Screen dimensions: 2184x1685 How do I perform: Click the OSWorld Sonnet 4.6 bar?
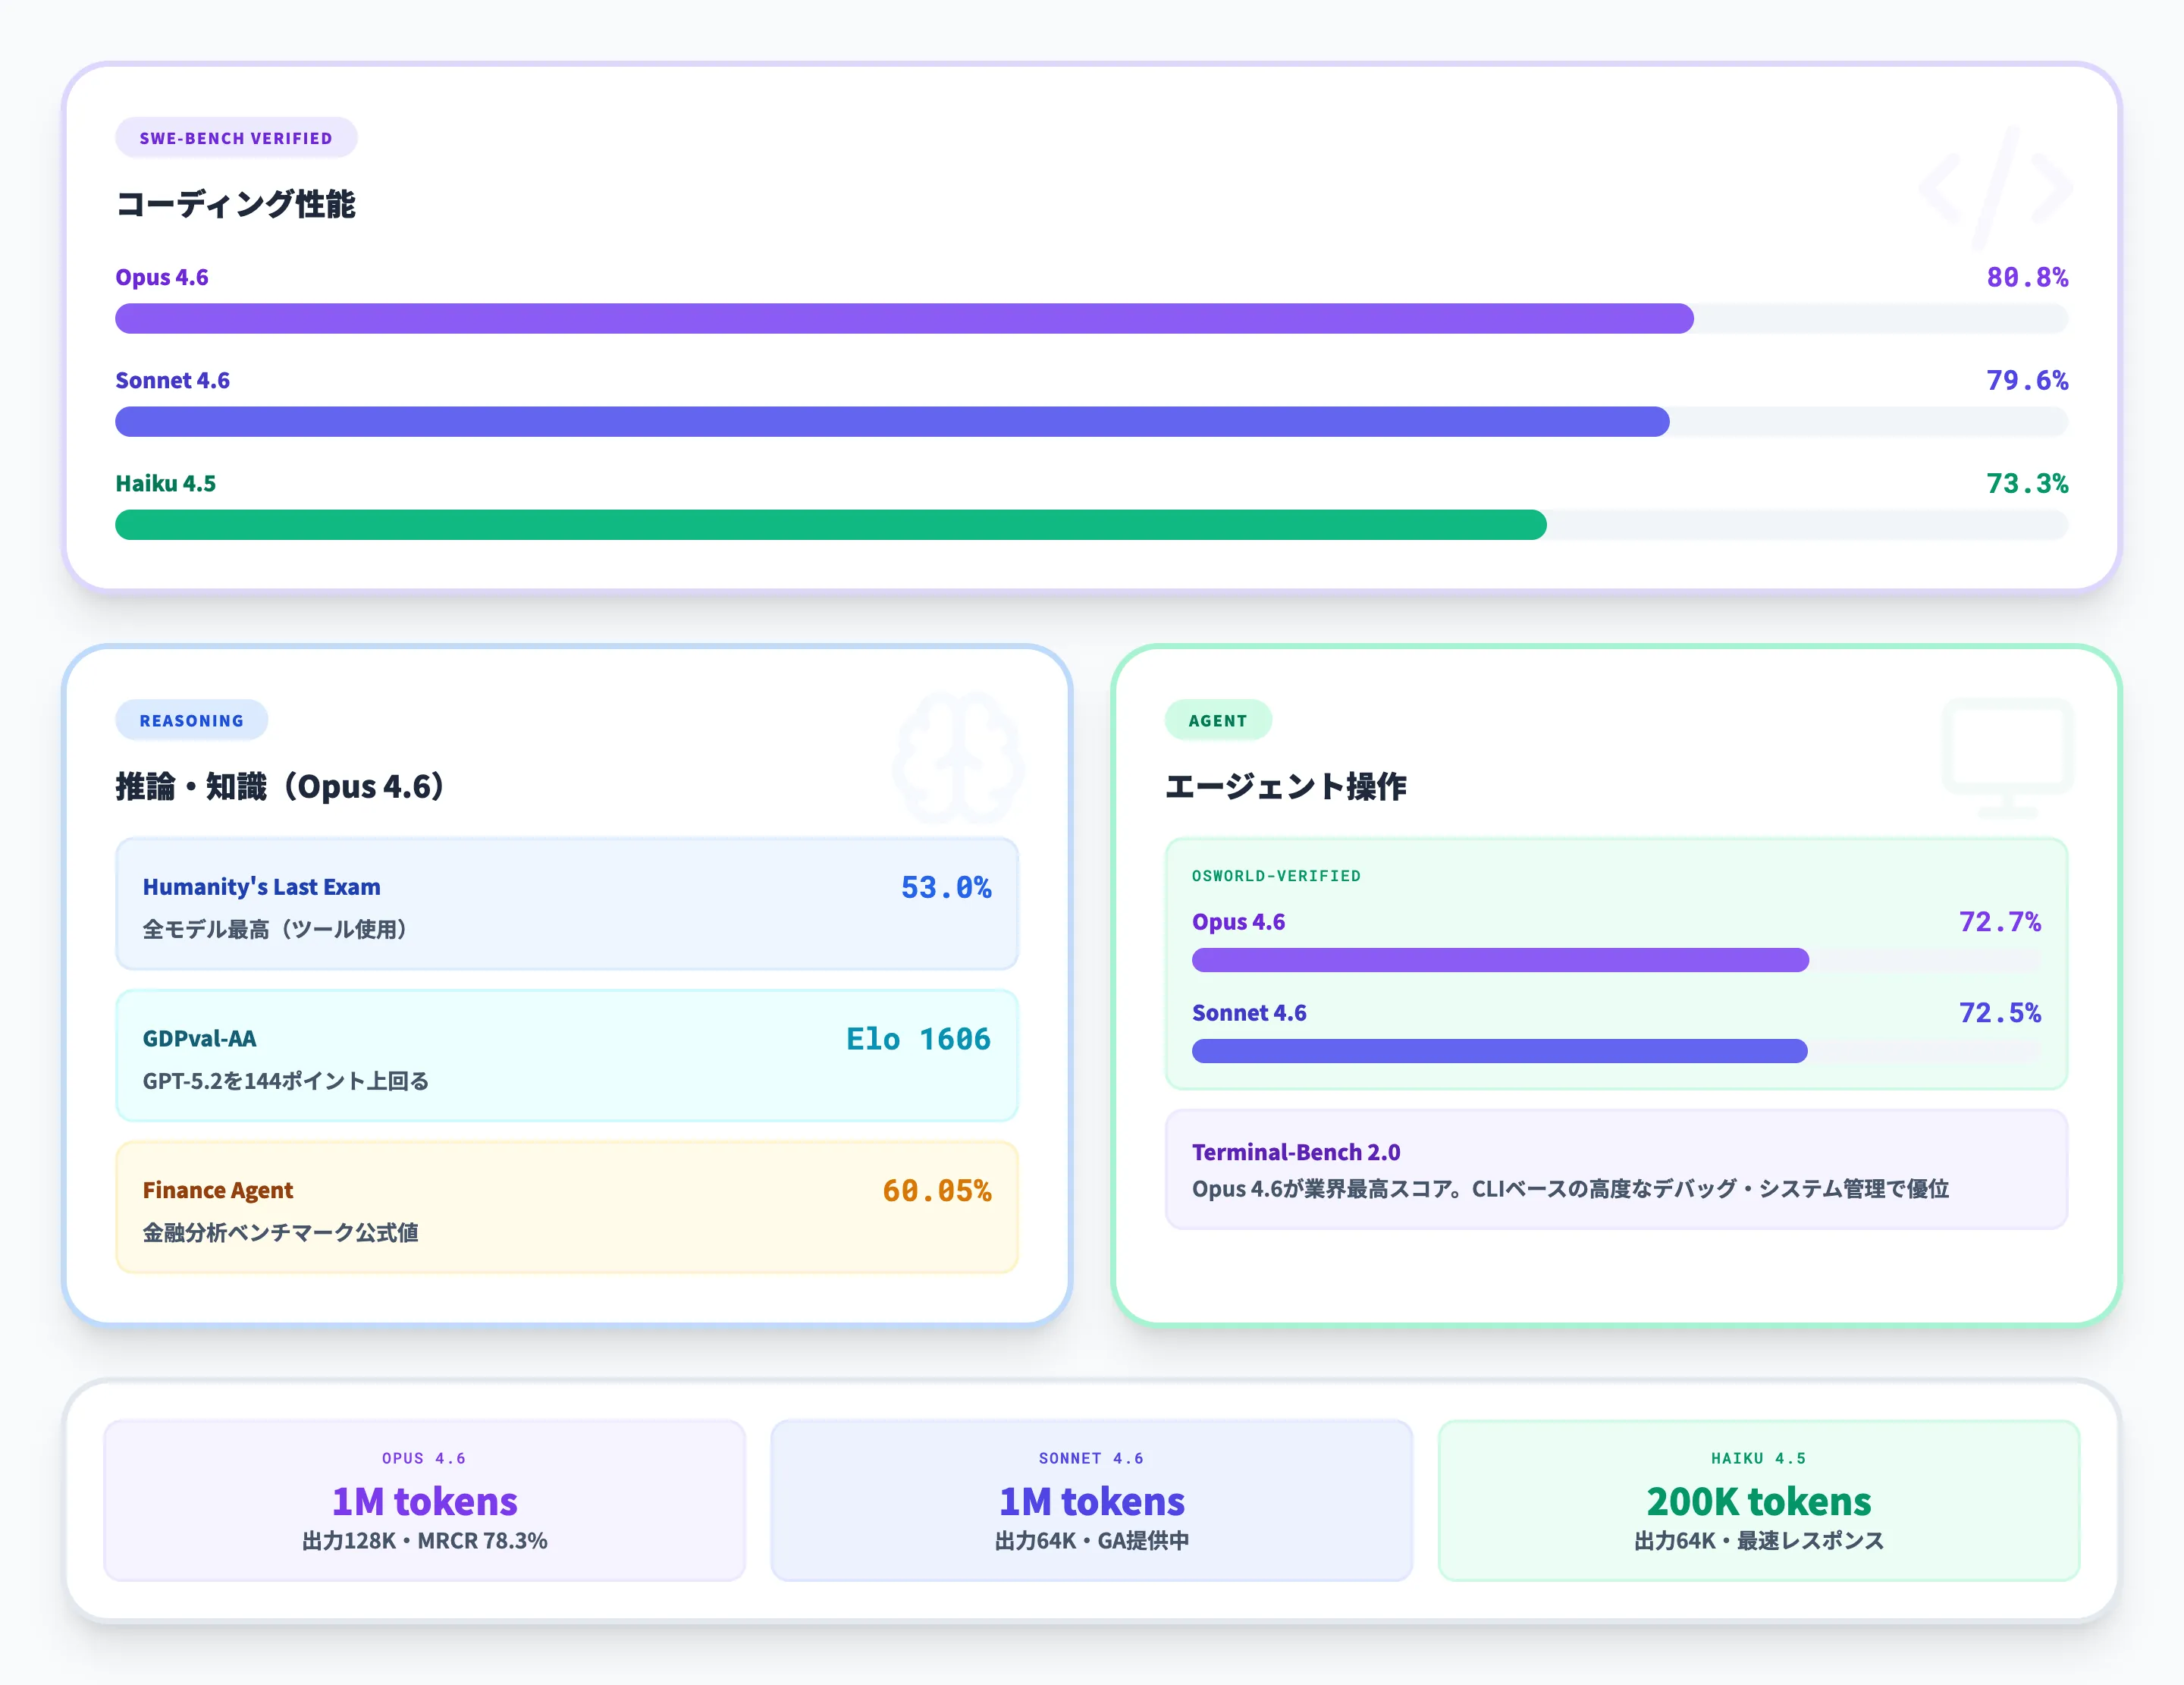click(1499, 1051)
